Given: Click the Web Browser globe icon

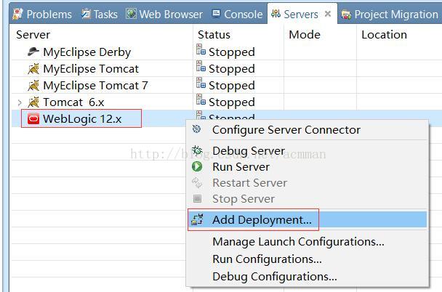Looking at the screenshot, I should 131,14.
